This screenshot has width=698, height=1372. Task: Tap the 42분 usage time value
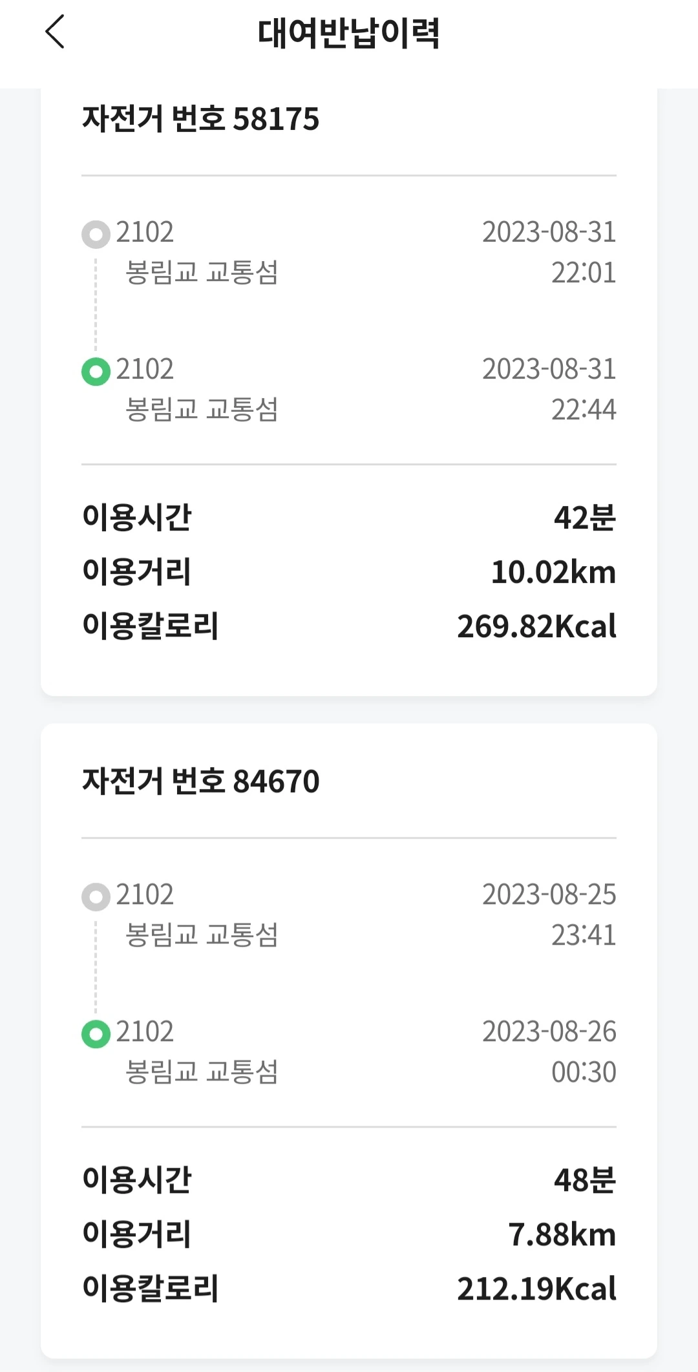pos(584,518)
